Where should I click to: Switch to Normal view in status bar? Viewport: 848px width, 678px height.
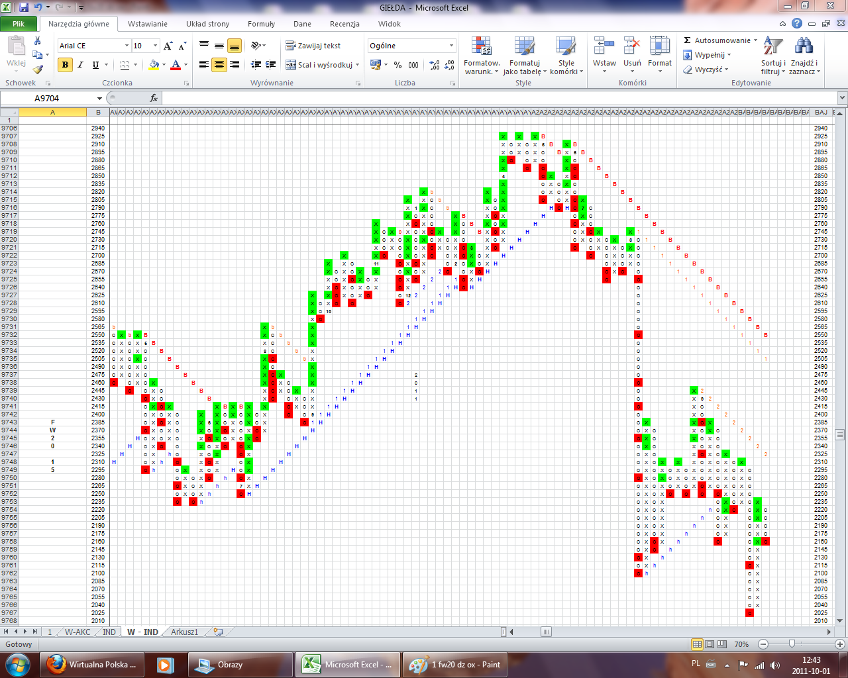697,644
